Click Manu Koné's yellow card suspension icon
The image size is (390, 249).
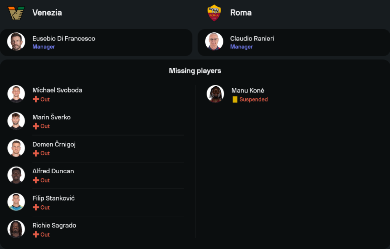coord(235,100)
